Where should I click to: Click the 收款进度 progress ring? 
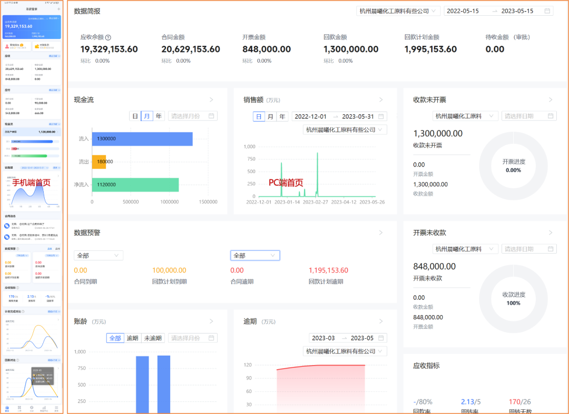click(513, 299)
